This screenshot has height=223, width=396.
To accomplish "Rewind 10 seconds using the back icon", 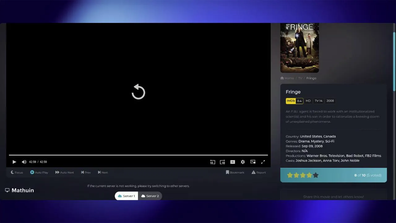I will 213,162.
